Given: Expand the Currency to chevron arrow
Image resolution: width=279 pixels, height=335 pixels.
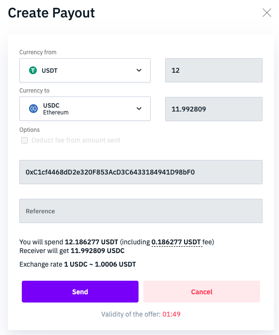Looking at the screenshot, I should click(139, 109).
